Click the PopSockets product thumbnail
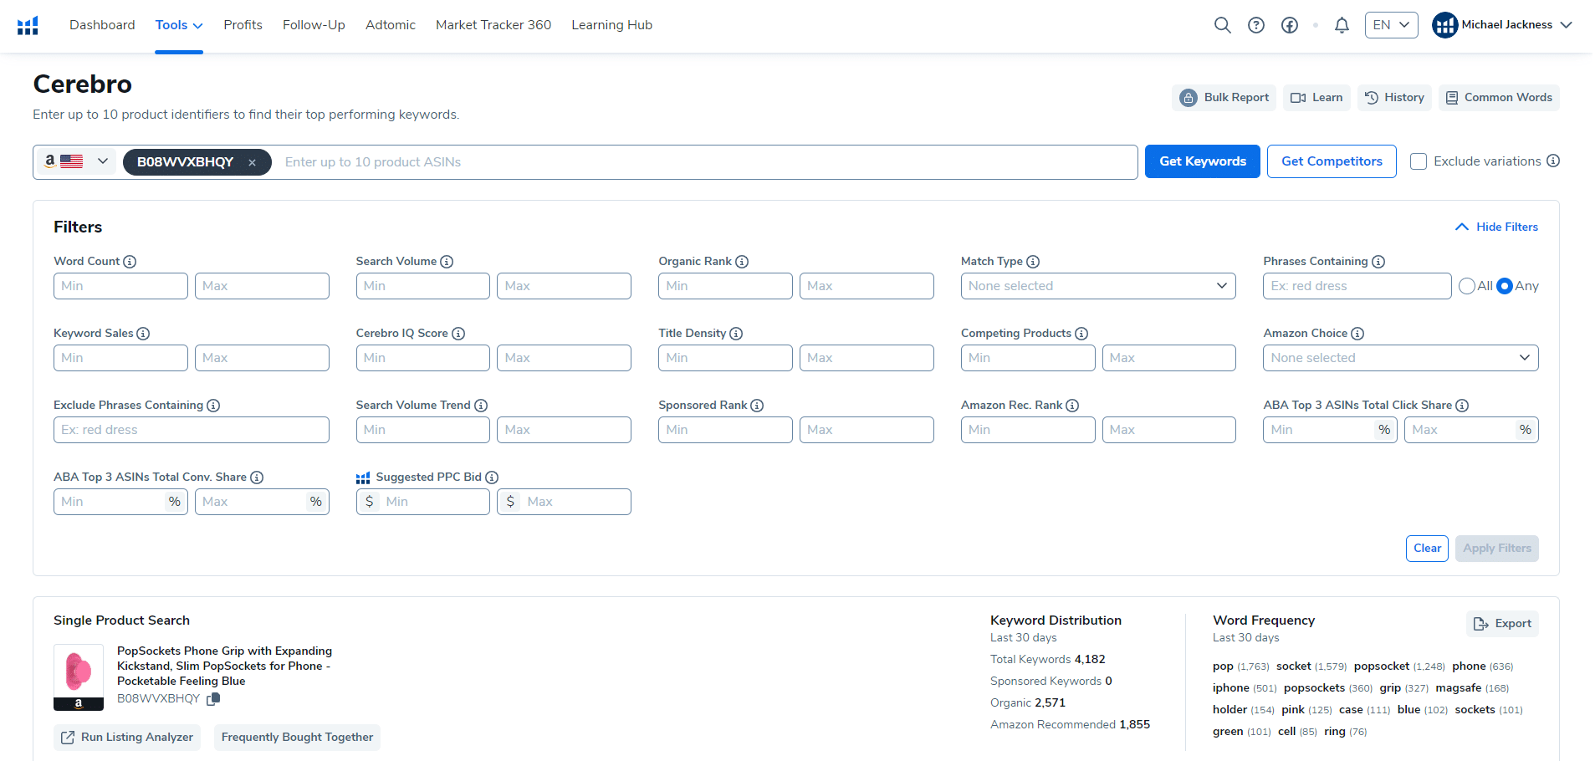The height and width of the screenshot is (761, 1595). coord(79,677)
